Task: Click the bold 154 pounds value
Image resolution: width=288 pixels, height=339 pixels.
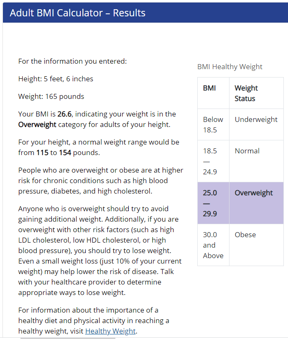Action: [65, 153]
